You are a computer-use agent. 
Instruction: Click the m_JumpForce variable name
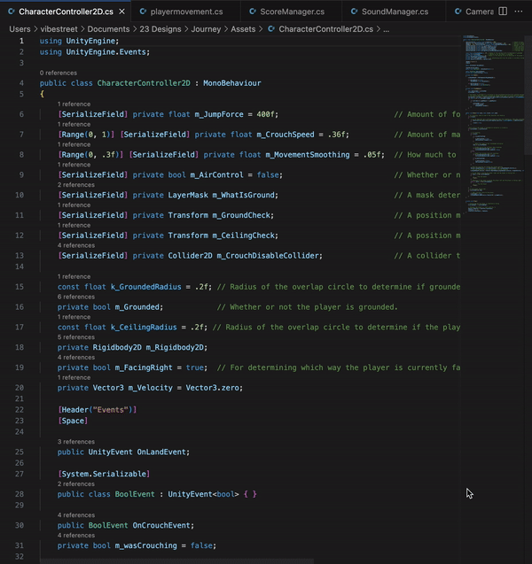[x=219, y=114]
